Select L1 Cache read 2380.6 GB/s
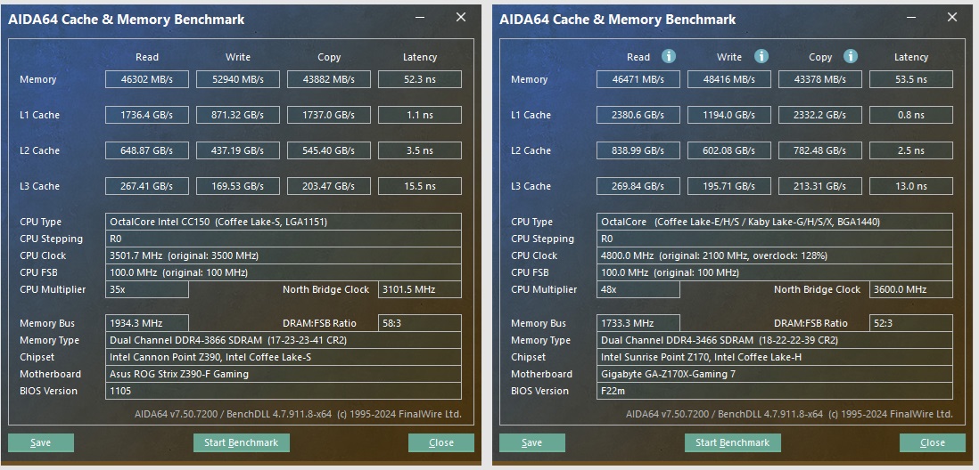Screen dimensions: 979x470 [x=638, y=115]
